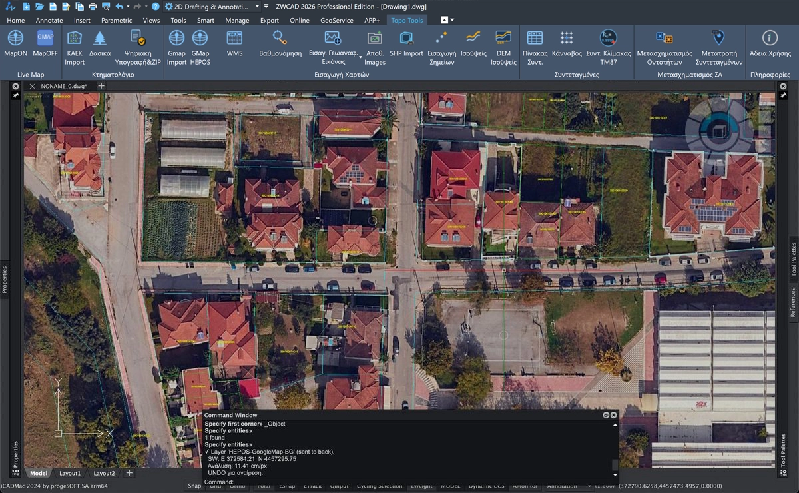Open Συντ. Κλίμακας ΤΜ87 tool
This screenshot has height=493, width=799.
point(608,47)
